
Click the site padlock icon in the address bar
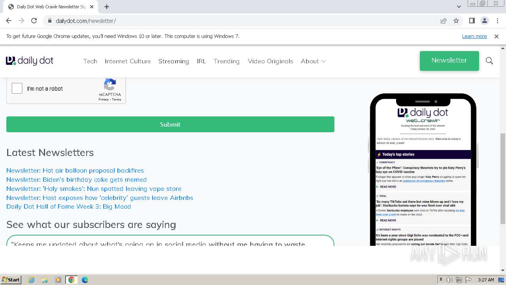50,21
